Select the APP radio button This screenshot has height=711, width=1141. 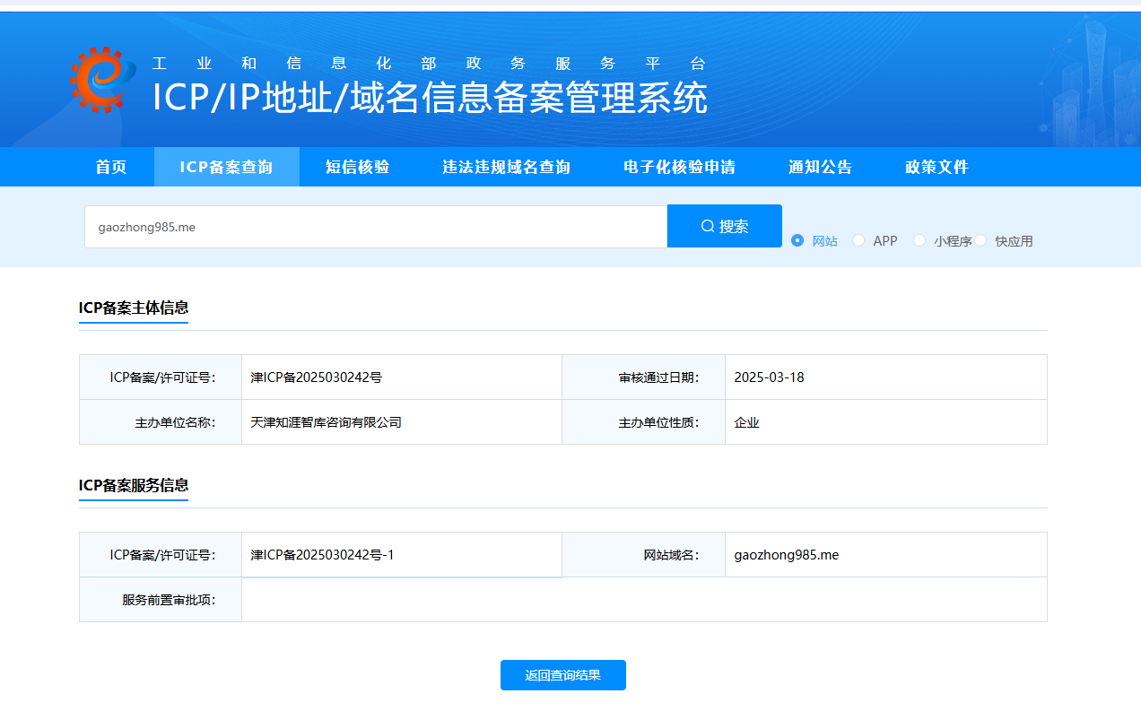[x=858, y=240]
